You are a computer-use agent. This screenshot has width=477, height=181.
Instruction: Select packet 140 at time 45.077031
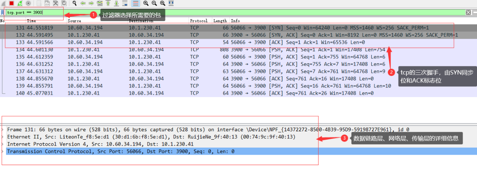pyautogui.click(x=238, y=93)
